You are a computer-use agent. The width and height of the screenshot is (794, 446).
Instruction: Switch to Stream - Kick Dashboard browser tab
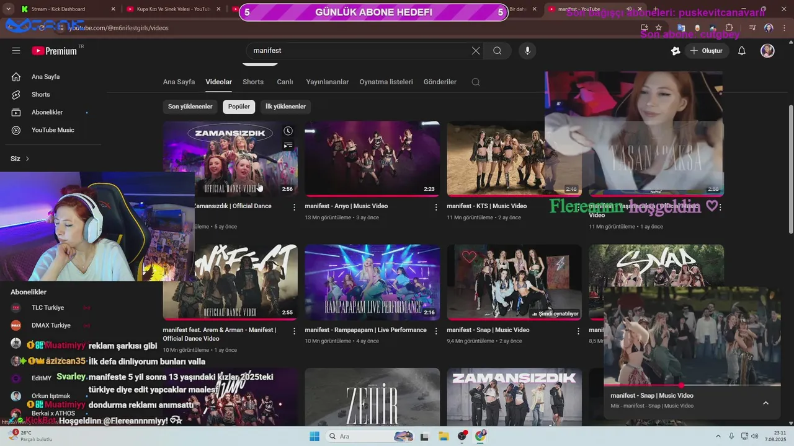coord(58,9)
